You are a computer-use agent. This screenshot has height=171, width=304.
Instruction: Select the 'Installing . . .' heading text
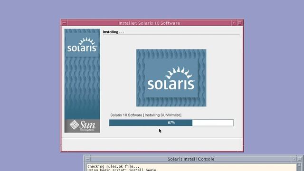click(113, 32)
